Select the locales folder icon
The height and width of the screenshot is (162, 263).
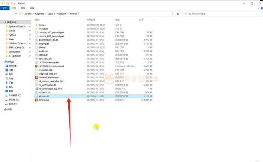36,25
